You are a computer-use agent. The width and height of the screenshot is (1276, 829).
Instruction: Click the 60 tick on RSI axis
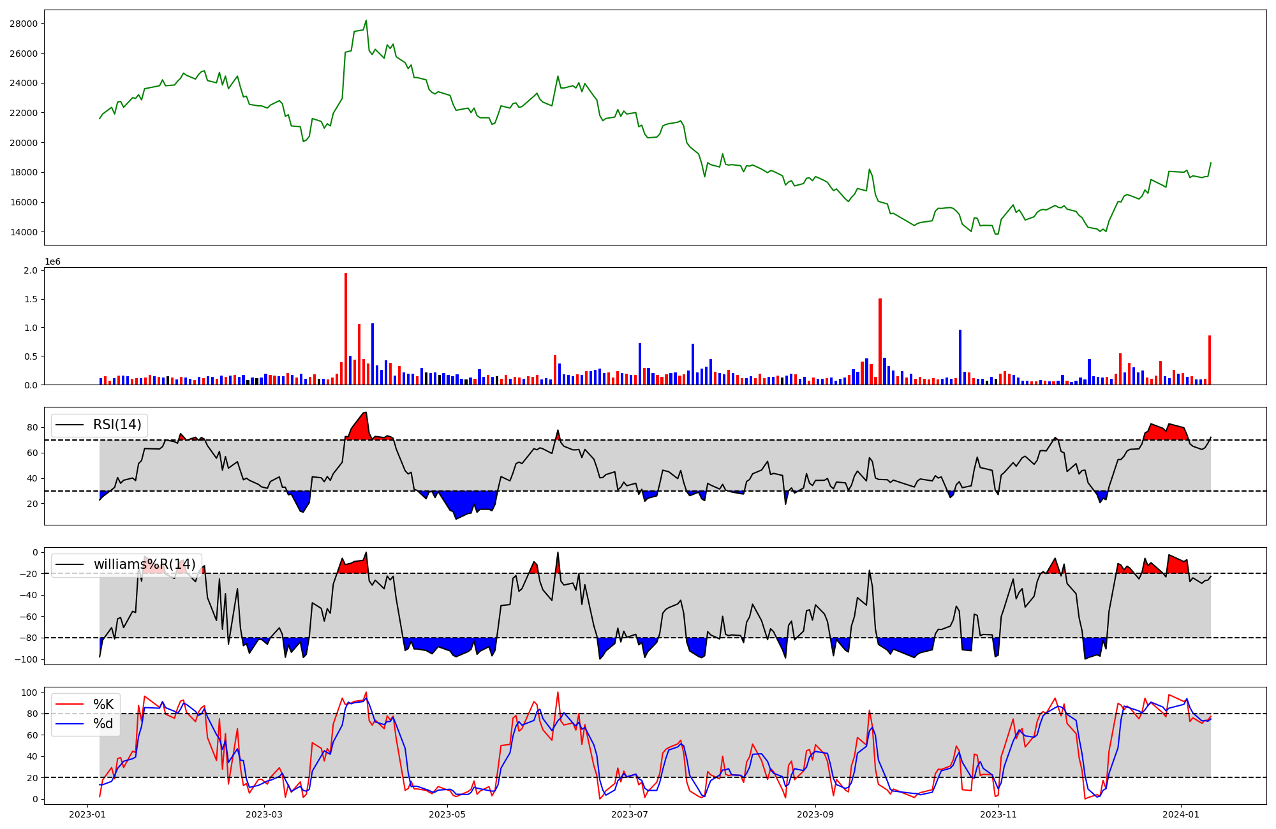[32, 453]
